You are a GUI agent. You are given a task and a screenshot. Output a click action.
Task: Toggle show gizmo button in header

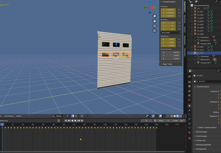[153, 116]
